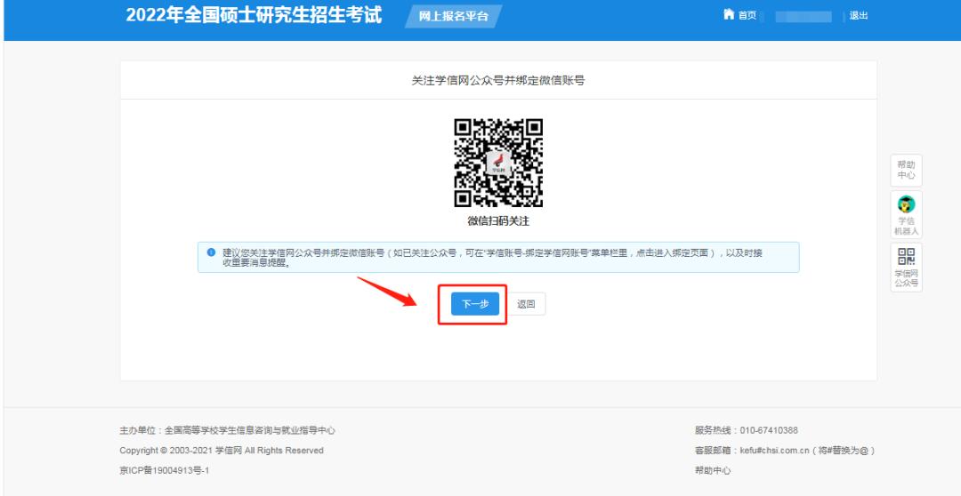The height and width of the screenshot is (496, 961).
Task: Click the WeChat QR code image
Action: (x=498, y=163)
